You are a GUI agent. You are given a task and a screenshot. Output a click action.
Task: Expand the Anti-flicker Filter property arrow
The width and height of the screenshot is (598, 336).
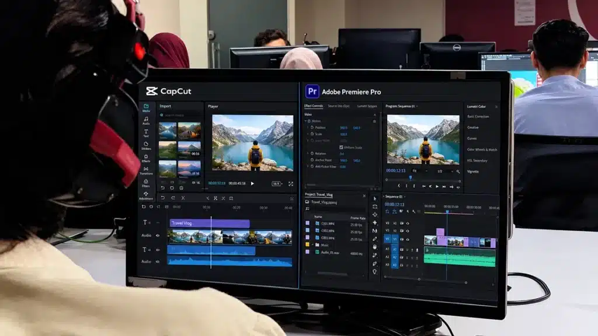point(308,166)
